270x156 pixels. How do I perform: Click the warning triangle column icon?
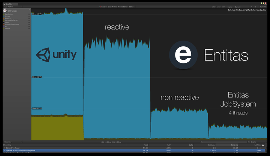point(263,145)
